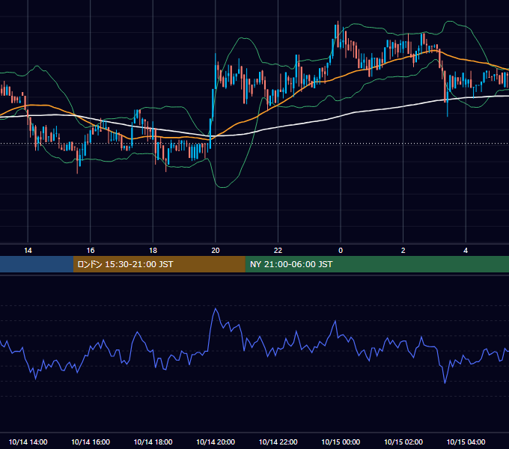The image size is (509, 449).
Task: Click the 10/15 00:00 time label
Action: pos(341,442)
